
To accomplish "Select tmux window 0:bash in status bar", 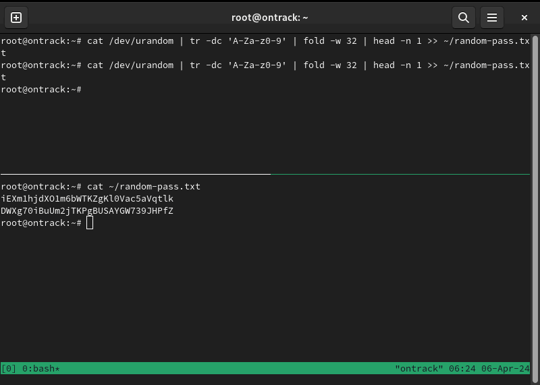I will click(x=40, y=369).
